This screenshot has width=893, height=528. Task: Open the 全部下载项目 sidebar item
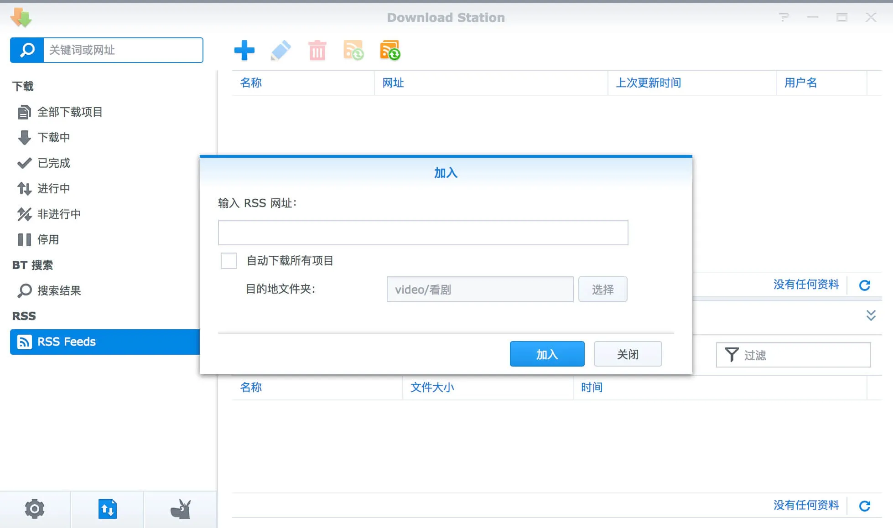click(x=69, y=112)
